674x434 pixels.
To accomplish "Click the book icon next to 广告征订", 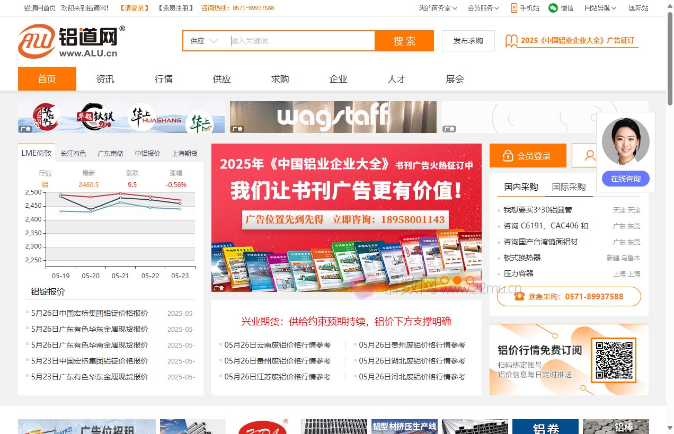I will pos(510,41).
